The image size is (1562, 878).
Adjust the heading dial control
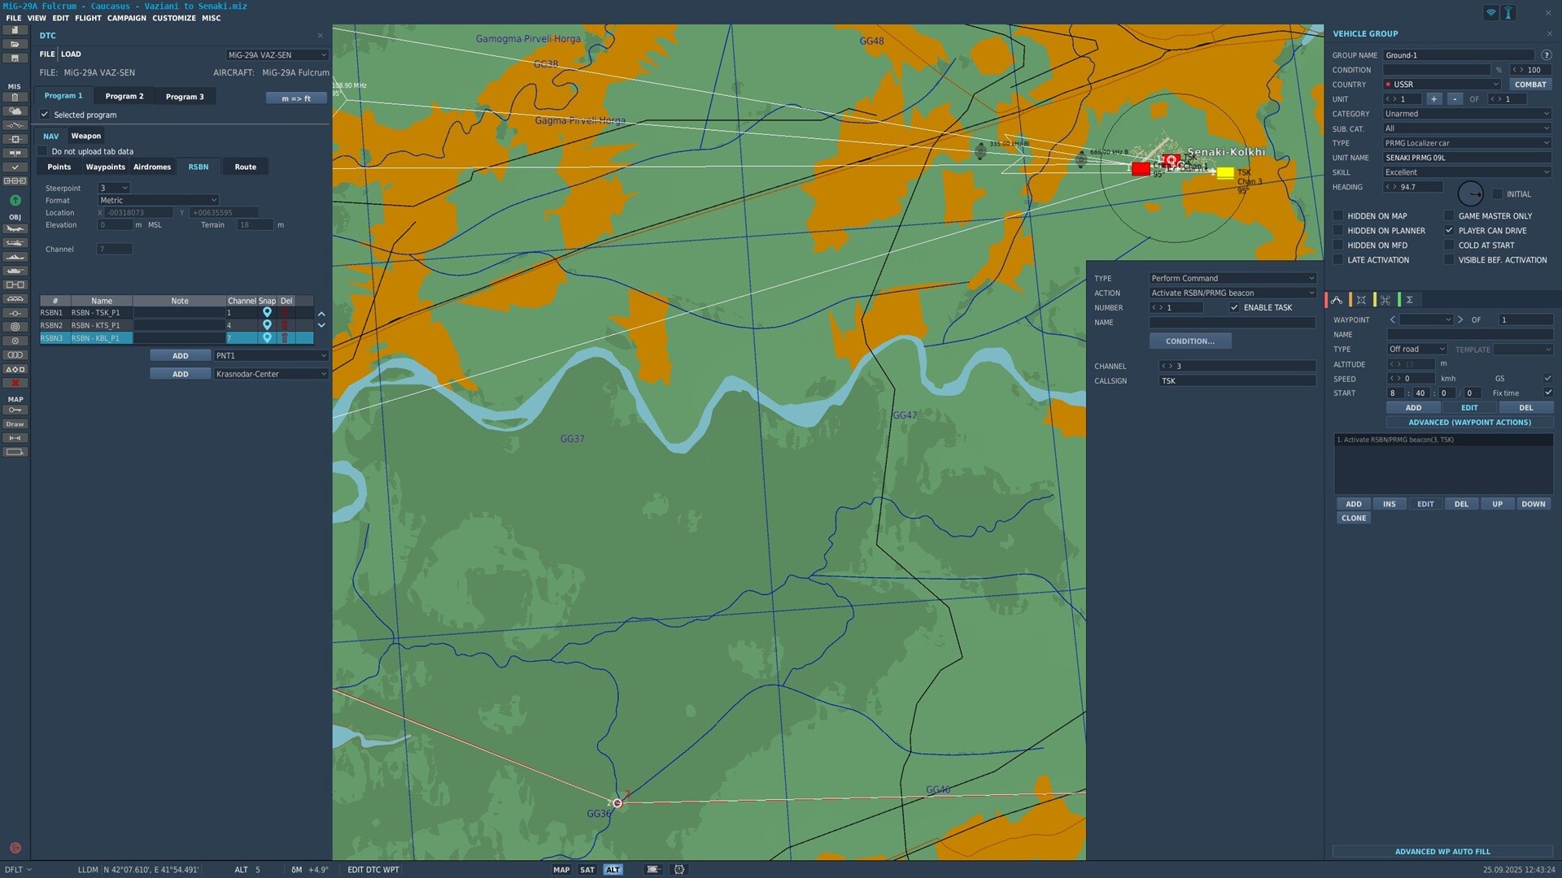[x=1470, y=193]
